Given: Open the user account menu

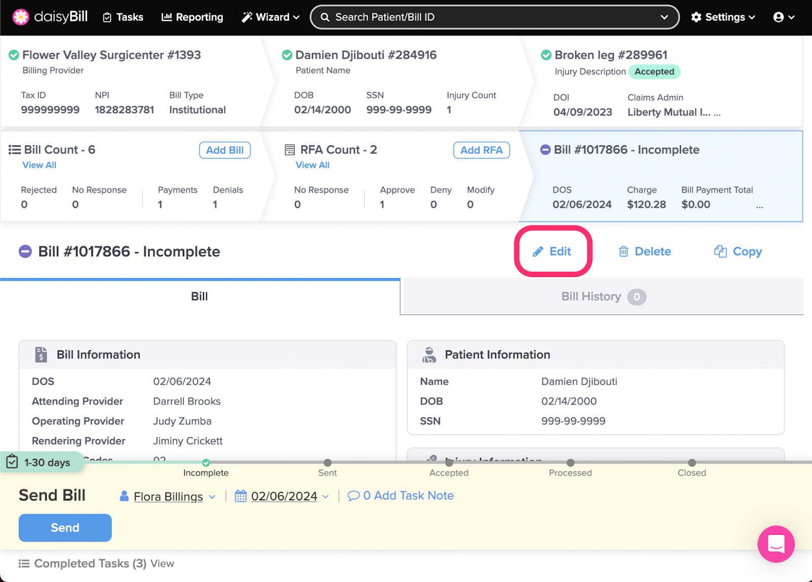Looking at the screenshot, I should click(x=784, y=17).
